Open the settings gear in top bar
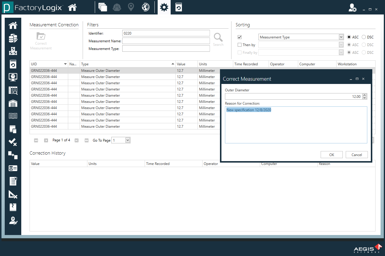Image resolution: width=385 pixels, height=256 pixels. 164,8
